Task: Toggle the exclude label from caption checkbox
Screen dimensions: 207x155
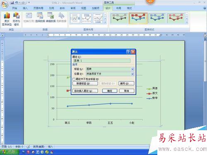Action: [74, 79]
